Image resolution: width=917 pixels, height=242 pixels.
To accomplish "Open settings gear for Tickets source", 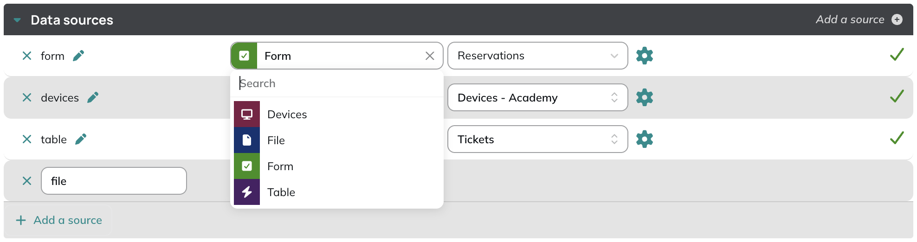I will (x=644, y=139).
